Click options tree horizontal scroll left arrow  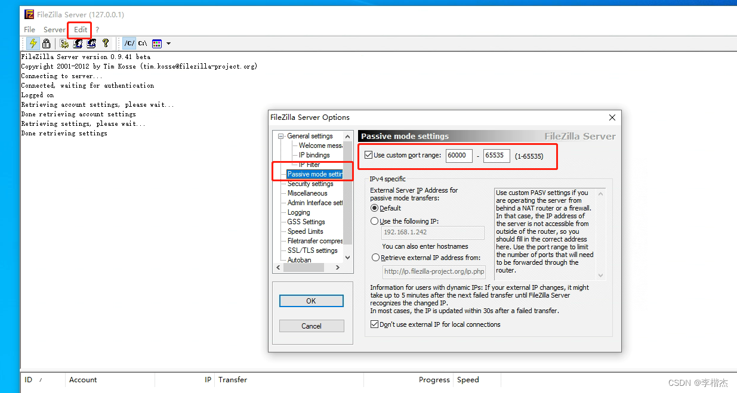pos(278,268)
